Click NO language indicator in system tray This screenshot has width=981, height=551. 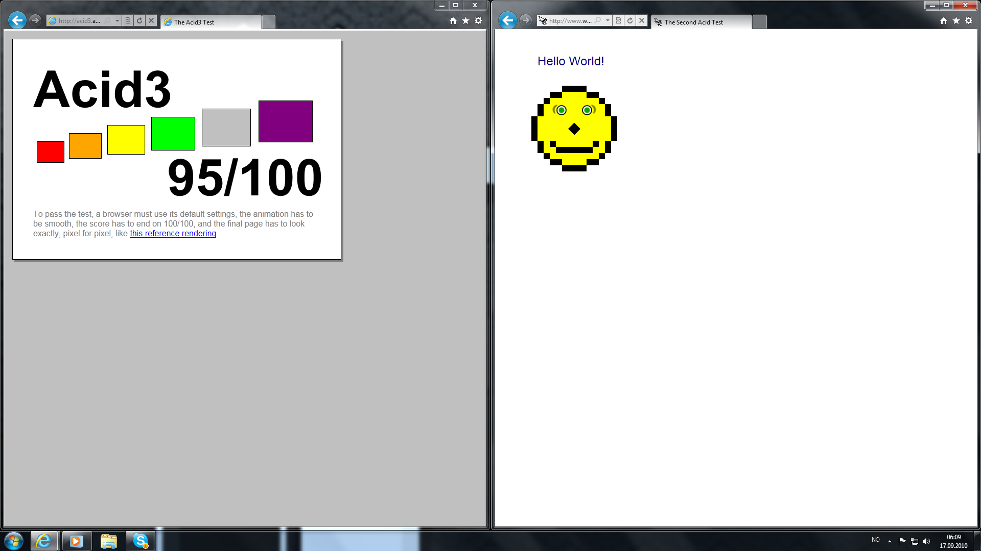[x=876, y=540]
